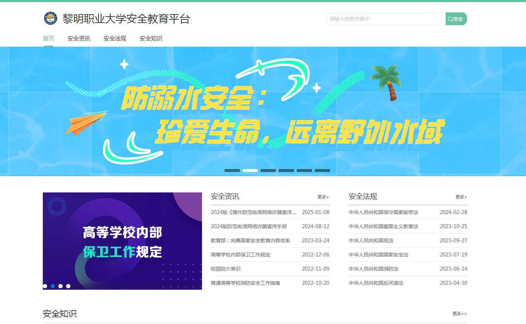Open the 高等学校内部保卫工作规定 slide image
The height and width of the screenshot is (324, 526).
click(x=122, y=241)
